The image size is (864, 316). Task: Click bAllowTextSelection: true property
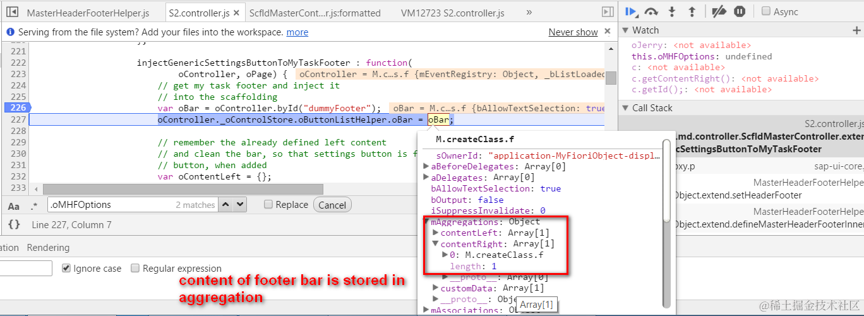(x=496, y=189)
